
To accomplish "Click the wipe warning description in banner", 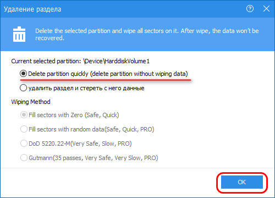I will [x=147, y=34].
